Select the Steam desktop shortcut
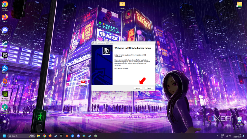 click(x=5, y=44)
